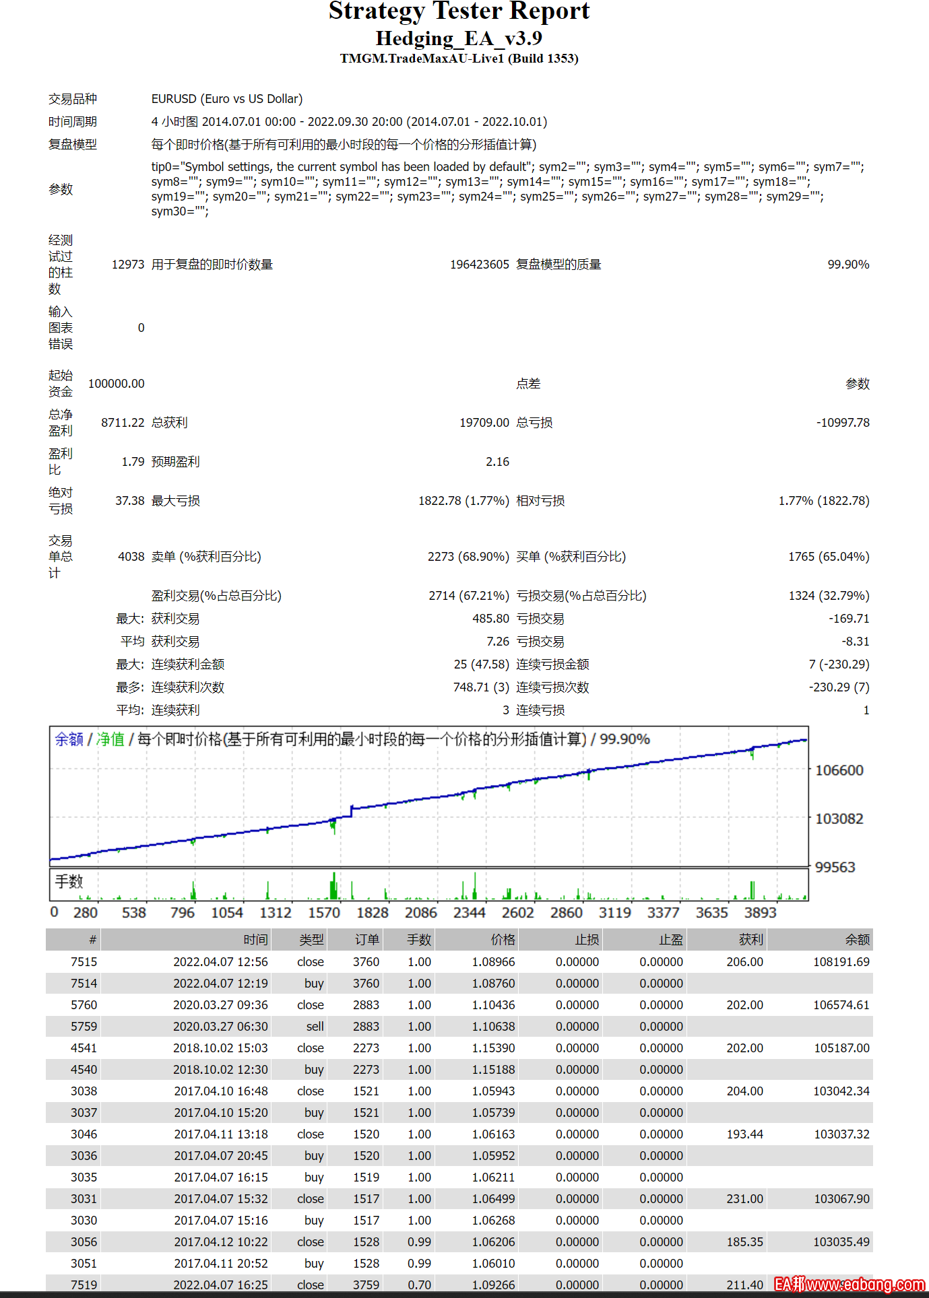Select row 4540 dated 2018.10.02 12:30
This screenshot has width=929, height=1298.
point(459,1070)
